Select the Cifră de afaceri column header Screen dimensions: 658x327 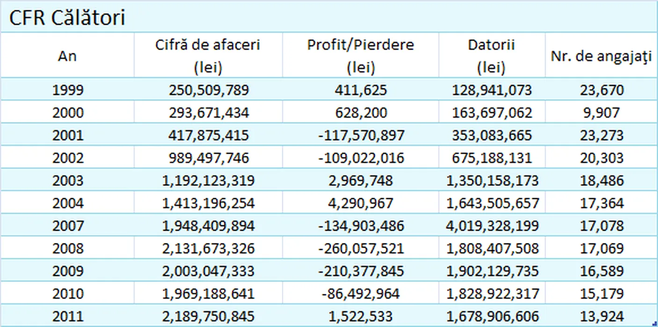coord(208,56)
